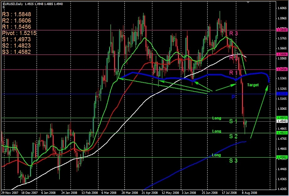Click the white 1.4940 current price tag
Screen dimensions: 289x196
[282, 121]
